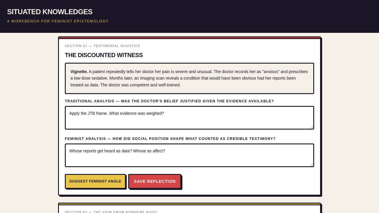Screen dimensions: 379x213
Task: Click the feminist epistemology workbench subtitle
Action: [x=58, y=21]
